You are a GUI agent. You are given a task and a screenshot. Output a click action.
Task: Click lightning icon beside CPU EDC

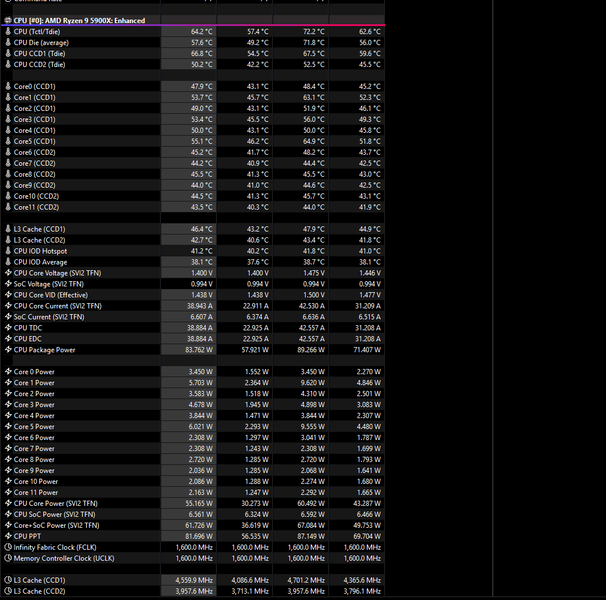(8, 338)
